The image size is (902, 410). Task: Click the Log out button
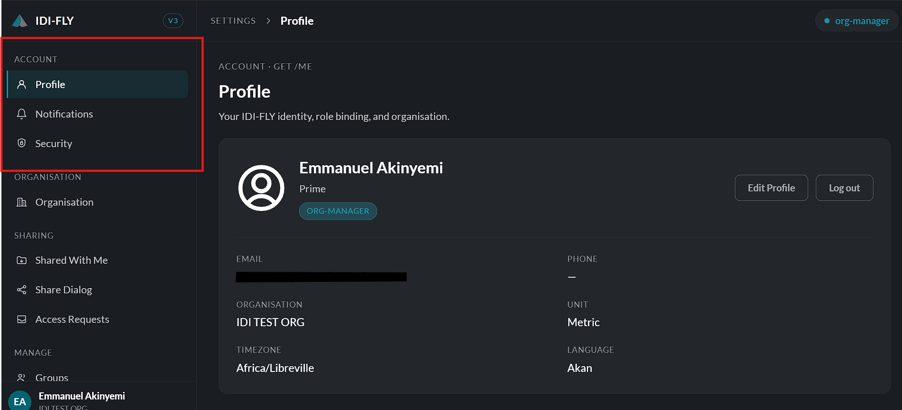[x=844, y=188]
